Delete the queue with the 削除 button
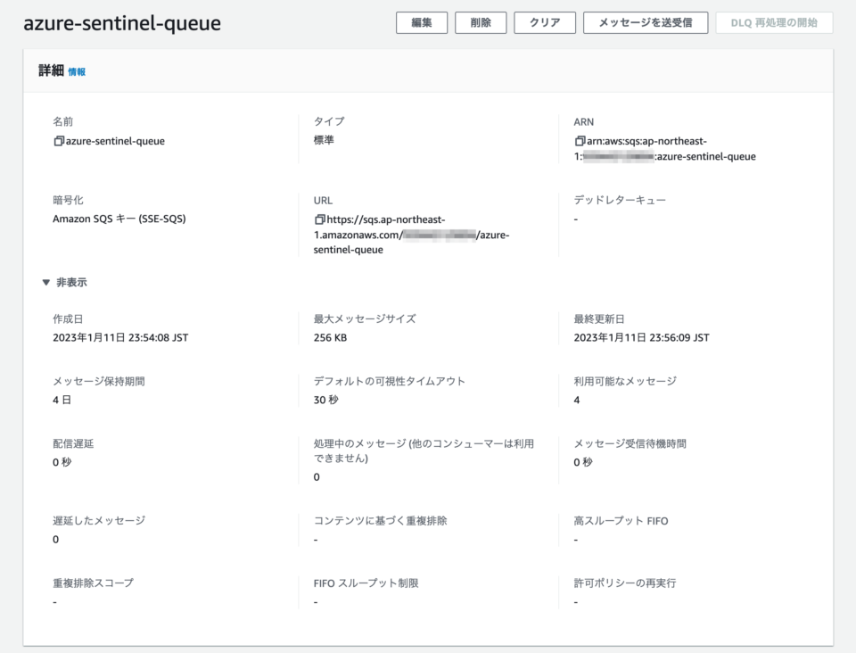The image size is (856, 653). click(x=480, y=22)
